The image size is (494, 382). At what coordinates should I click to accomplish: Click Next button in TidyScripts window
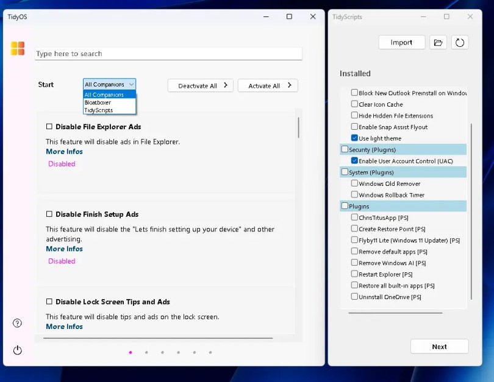click(x=440, y=347)
